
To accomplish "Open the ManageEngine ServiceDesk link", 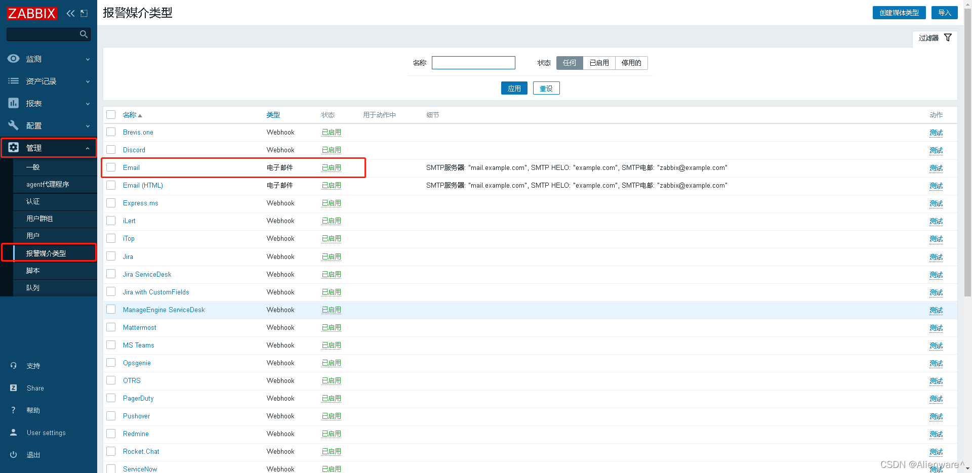I will coord(164,310).
